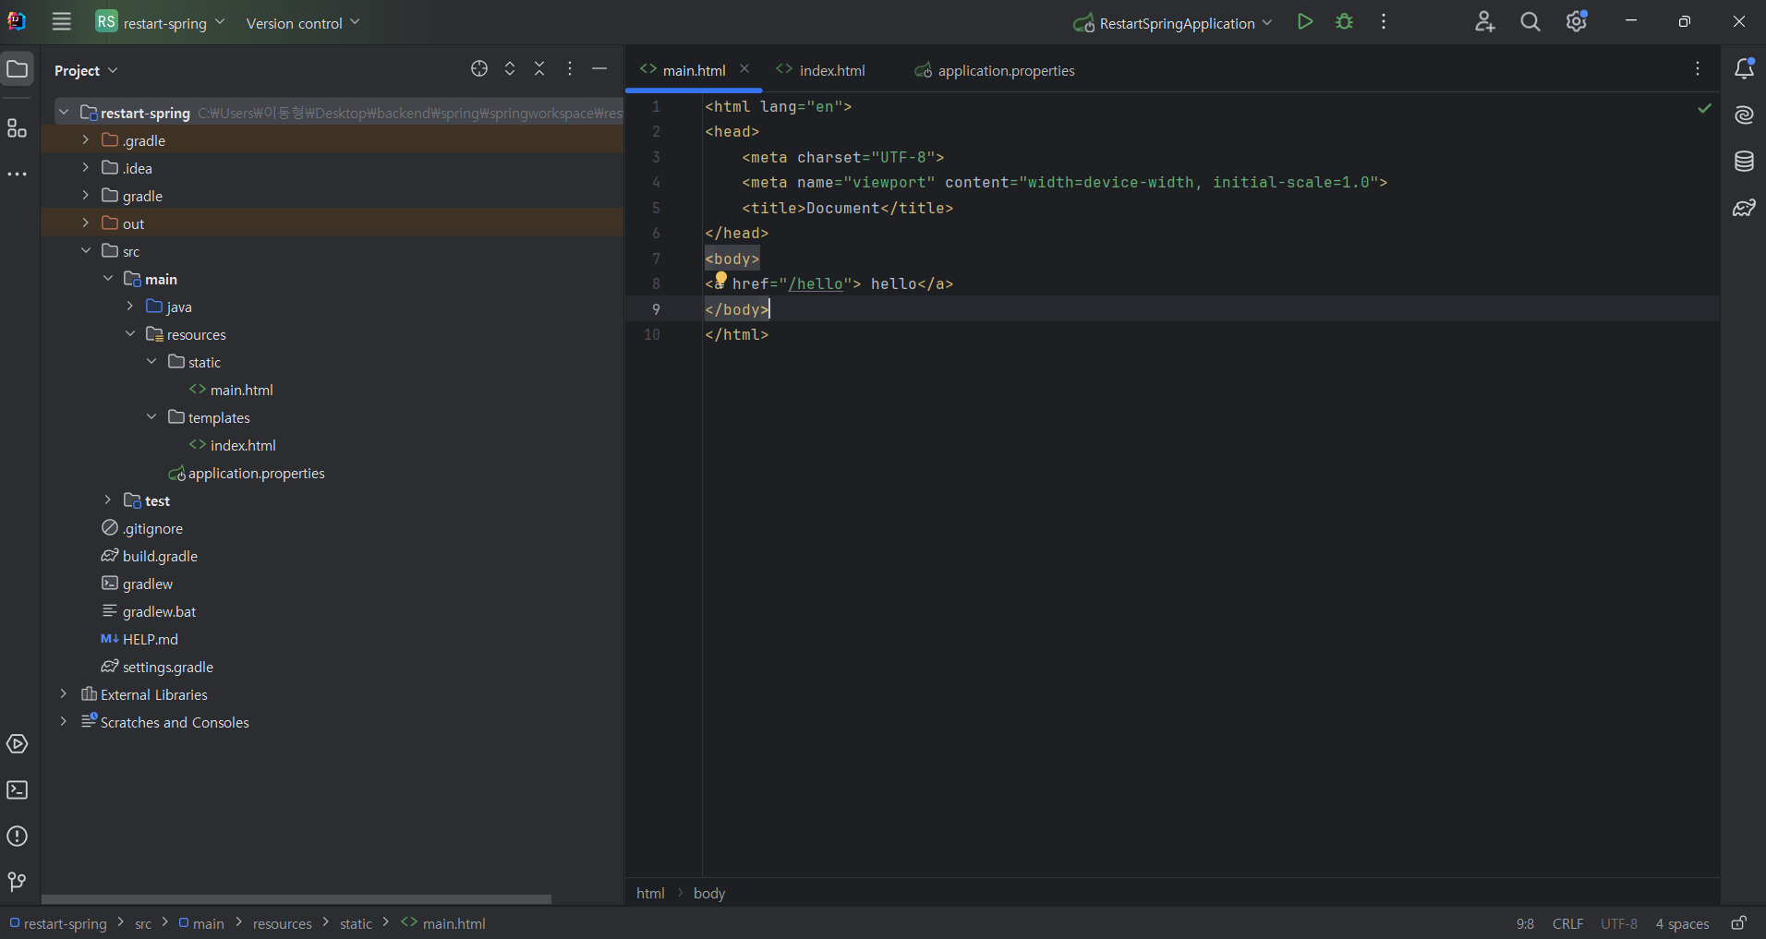Open the Terminal tool window

(18, 790)
